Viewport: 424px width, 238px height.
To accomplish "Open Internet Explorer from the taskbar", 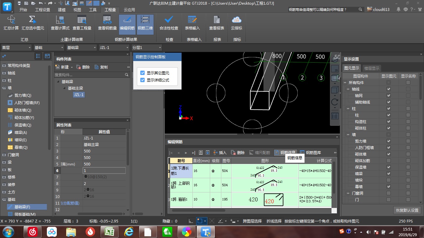I will tap(129, 232).
